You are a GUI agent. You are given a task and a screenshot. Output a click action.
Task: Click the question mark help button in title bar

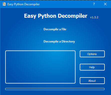(94, 4)
